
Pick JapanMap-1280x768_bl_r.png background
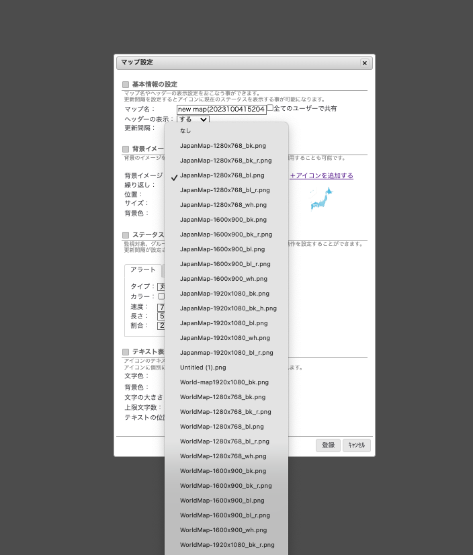pyautogui.click(x=226, y=190)
